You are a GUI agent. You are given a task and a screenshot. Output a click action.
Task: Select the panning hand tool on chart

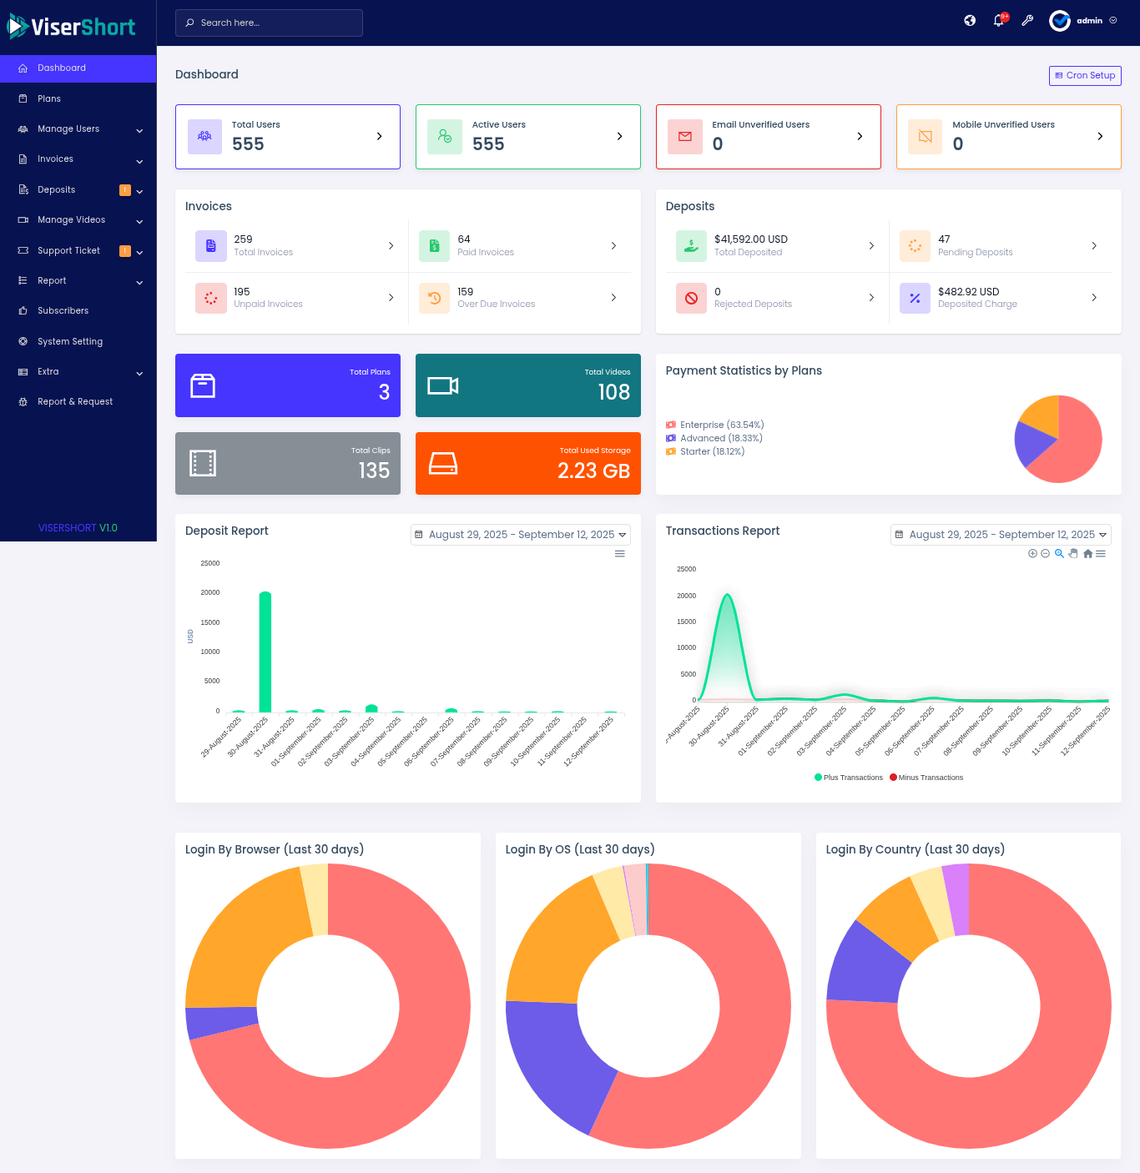pyautogui.click(x=1073, y=554)
